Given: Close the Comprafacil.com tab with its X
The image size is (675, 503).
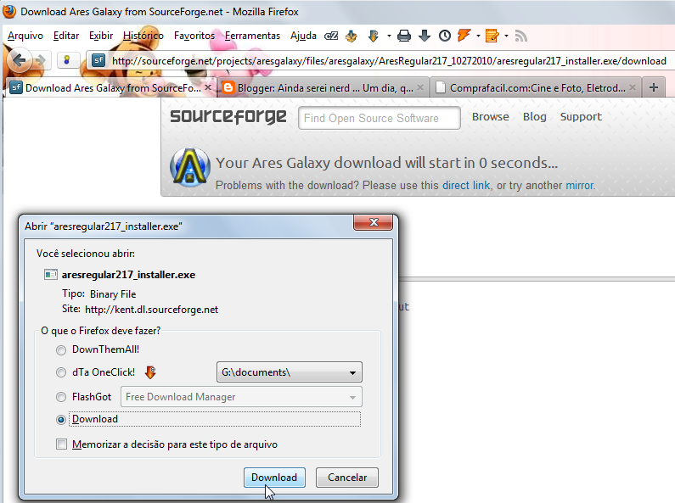Looking at the screenshot, I should click(x=633, y=87).
